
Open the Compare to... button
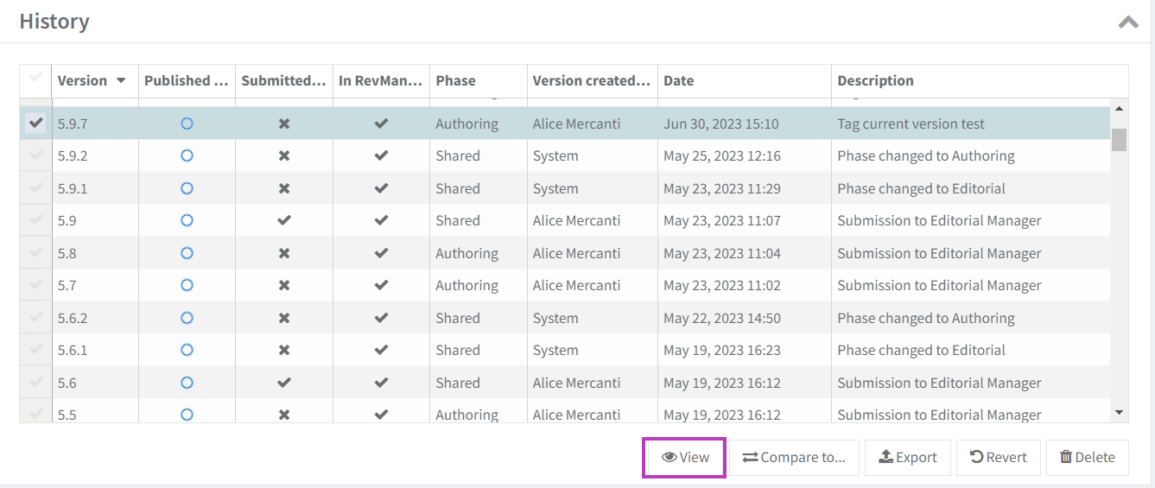pos(794,458)
